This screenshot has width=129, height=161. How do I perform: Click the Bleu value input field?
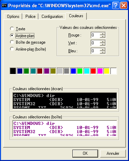tap(95, 51)
